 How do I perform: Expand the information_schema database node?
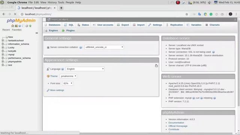[3, 44]
